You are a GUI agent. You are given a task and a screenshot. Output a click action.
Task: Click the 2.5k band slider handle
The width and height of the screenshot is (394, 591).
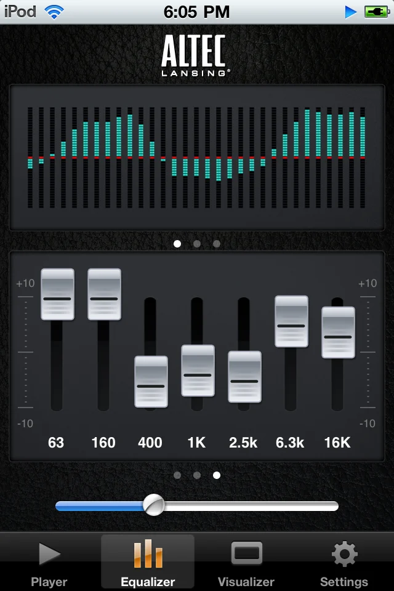point(244,377)
